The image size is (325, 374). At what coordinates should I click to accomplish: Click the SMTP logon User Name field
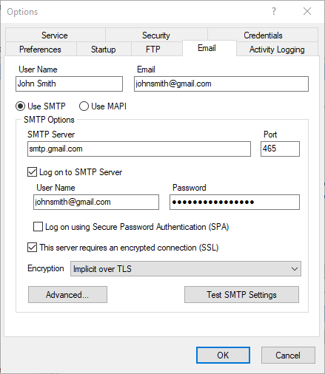pyautogui.click(x=96, y=202)
